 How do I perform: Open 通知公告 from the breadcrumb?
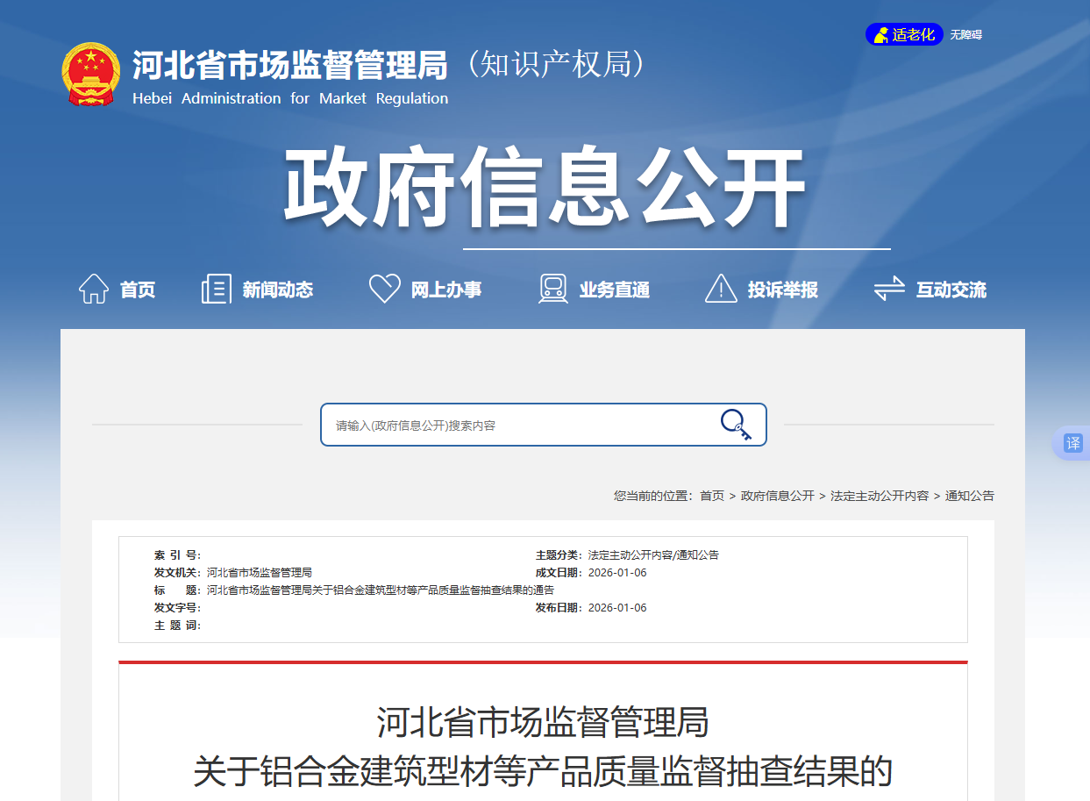970,496
